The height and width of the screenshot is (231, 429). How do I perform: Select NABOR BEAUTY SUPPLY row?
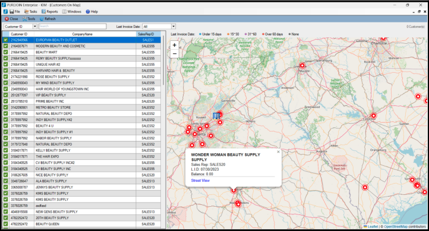[x=82, y=138]
